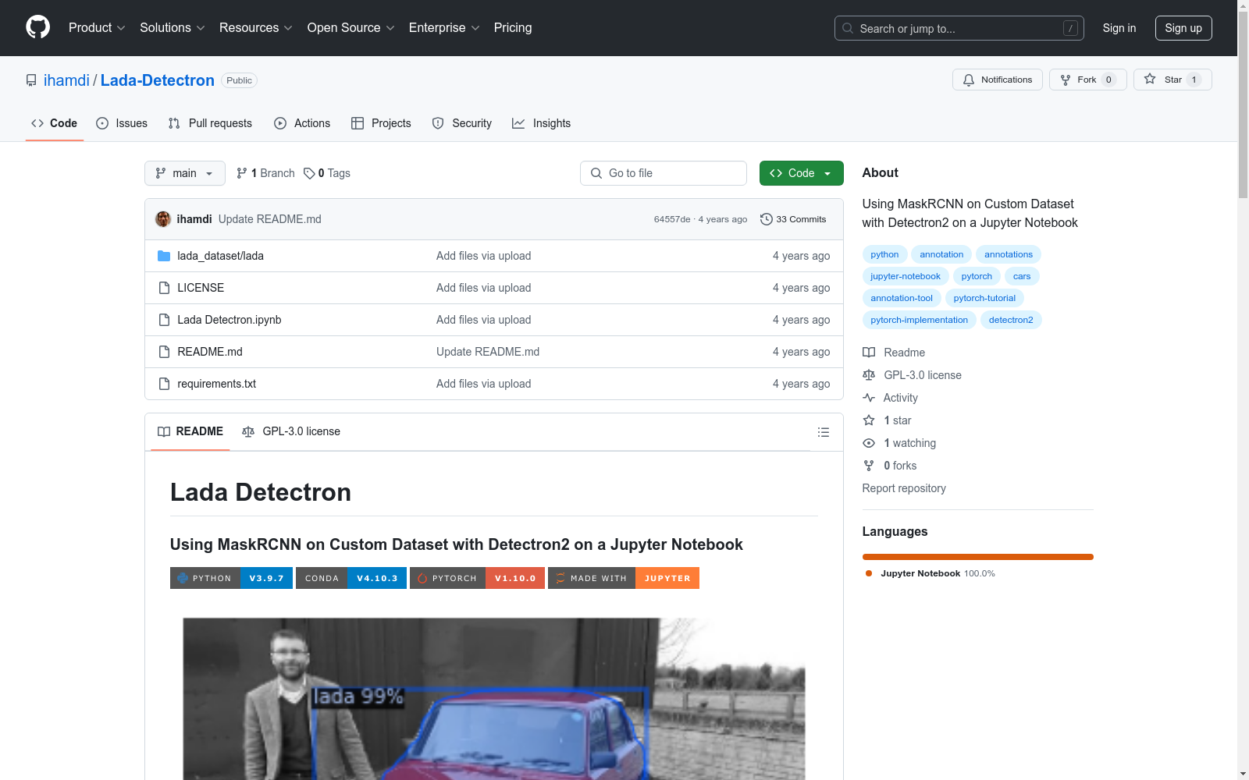Click the detectron2 topic tag
This screenshot has height=780, width=1249.
(x=1011, y=320)
